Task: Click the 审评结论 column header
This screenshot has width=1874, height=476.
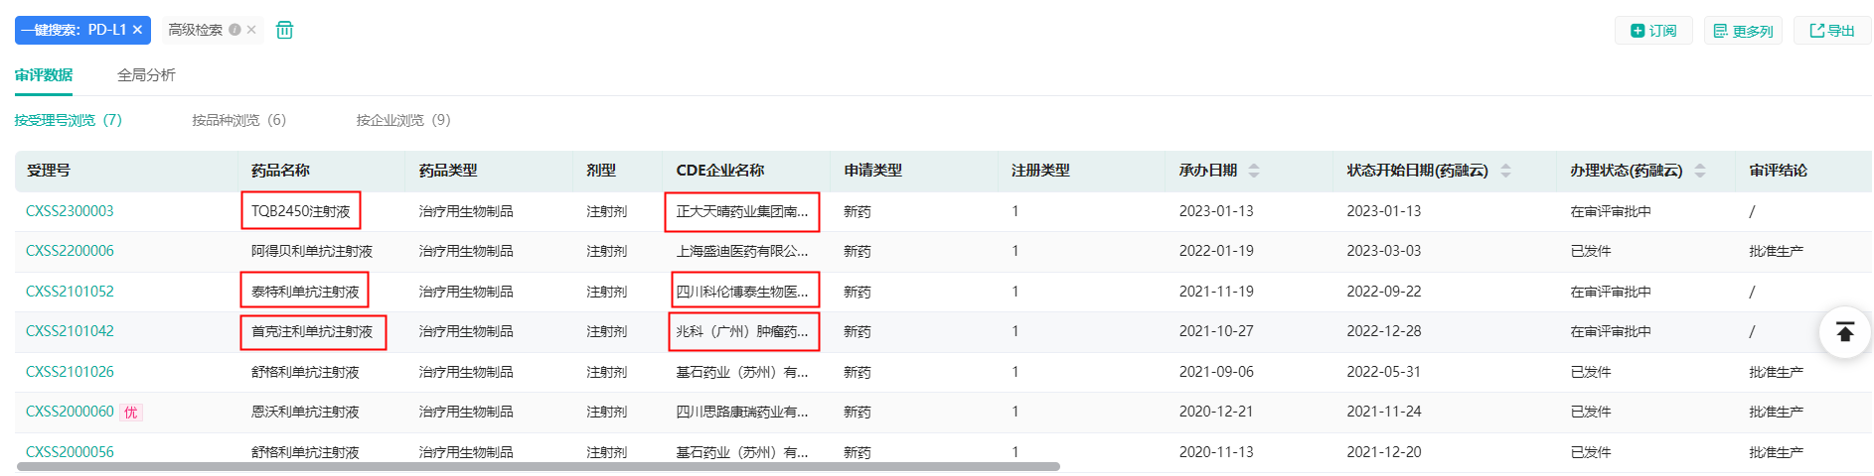Action: pyautogui.click(x=1778, y=171)
